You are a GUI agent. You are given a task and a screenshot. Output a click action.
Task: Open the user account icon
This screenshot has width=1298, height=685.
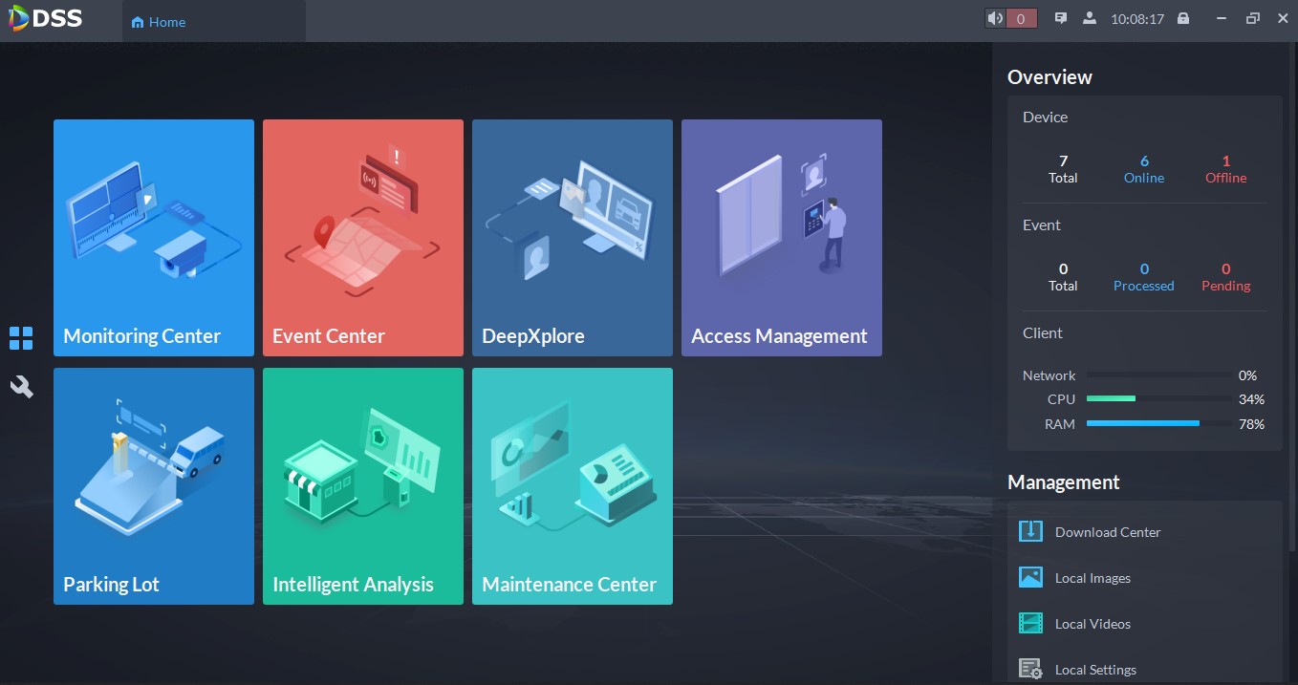[1089, 18]
